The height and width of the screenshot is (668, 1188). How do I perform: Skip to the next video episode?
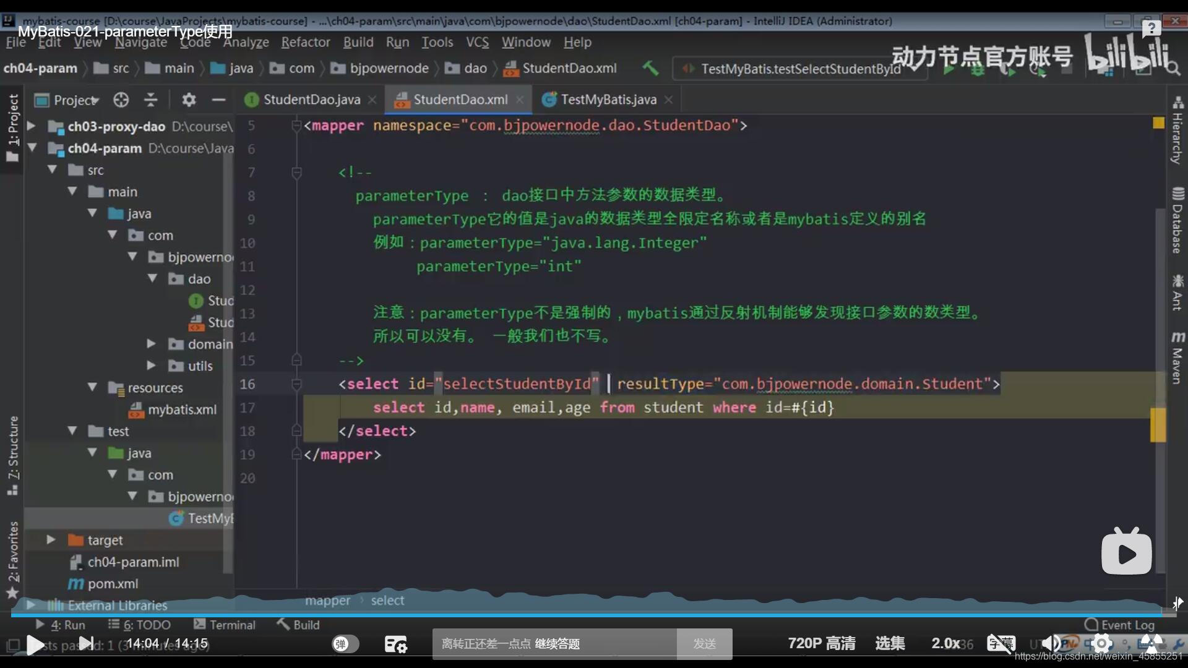(x=87, y=644)
